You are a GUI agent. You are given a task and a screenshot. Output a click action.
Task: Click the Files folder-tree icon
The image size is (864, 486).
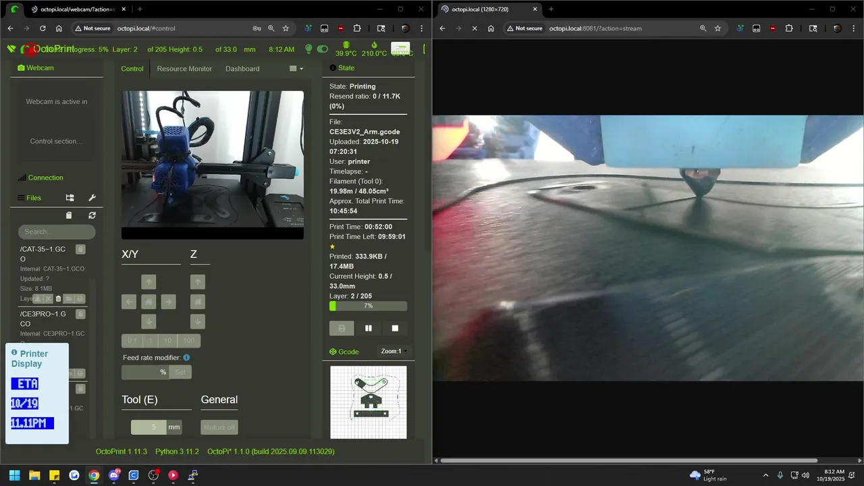tap(70, 198)
